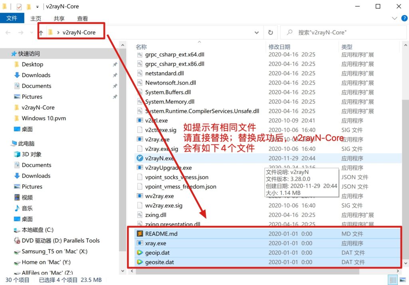409x285 pixels.
Task: Click the file list horizontal scrollbar thumb
Action: pyautogui.click(x=247, y=271)
